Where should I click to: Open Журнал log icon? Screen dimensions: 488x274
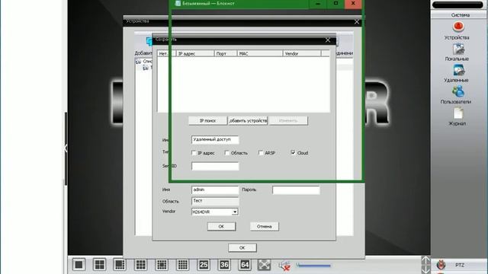click(x=458, y=113)
